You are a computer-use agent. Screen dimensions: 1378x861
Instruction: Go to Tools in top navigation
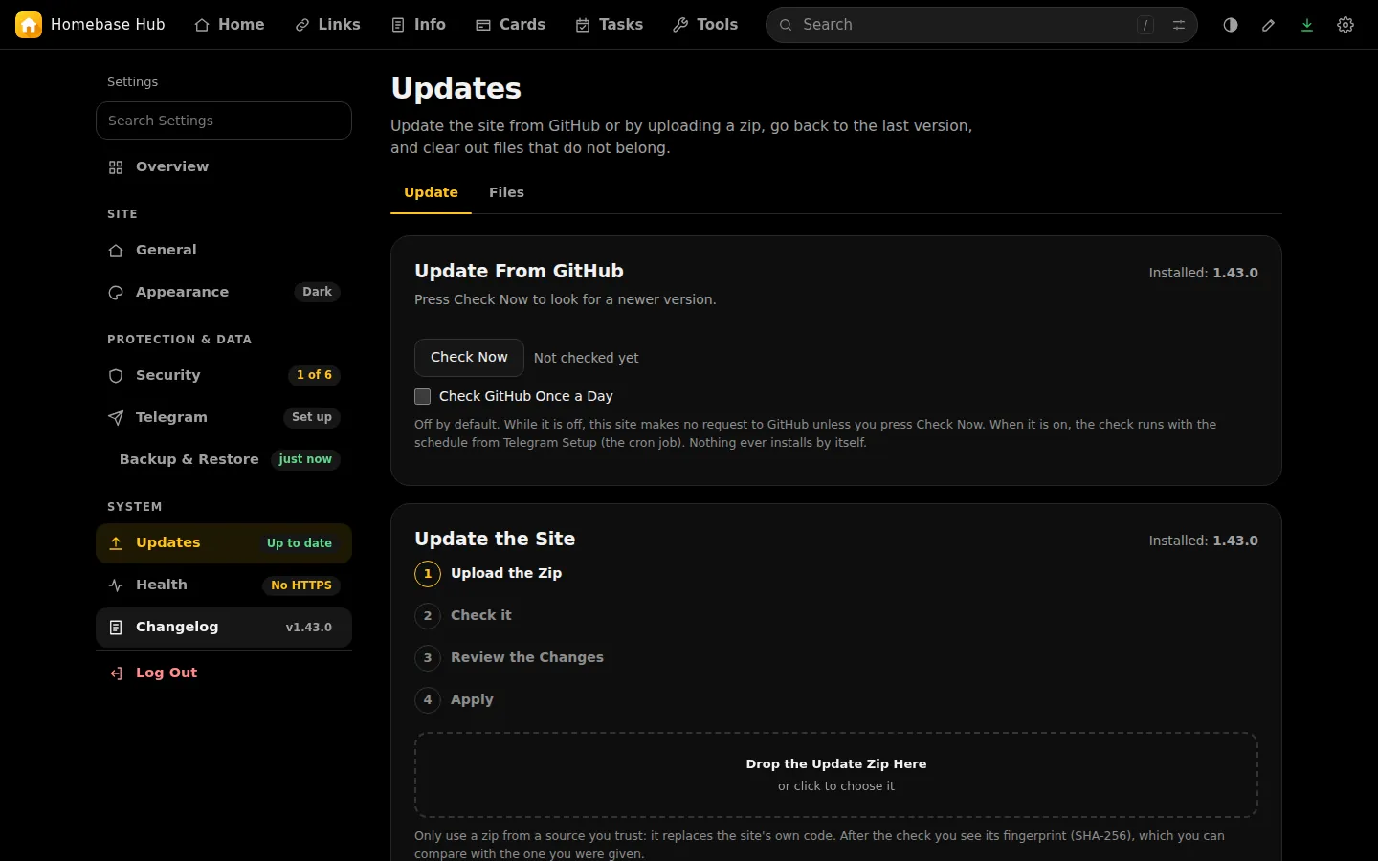[705, 25]
